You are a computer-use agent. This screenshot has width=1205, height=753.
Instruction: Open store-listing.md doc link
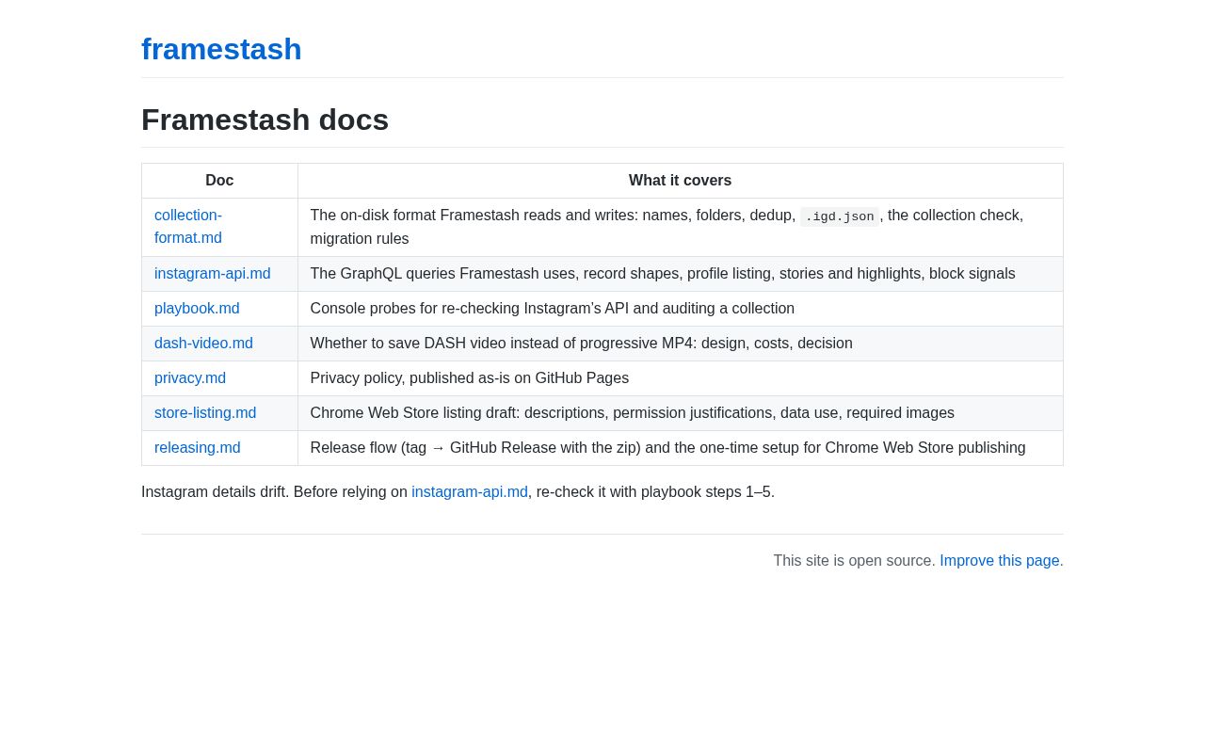point(205,413)
